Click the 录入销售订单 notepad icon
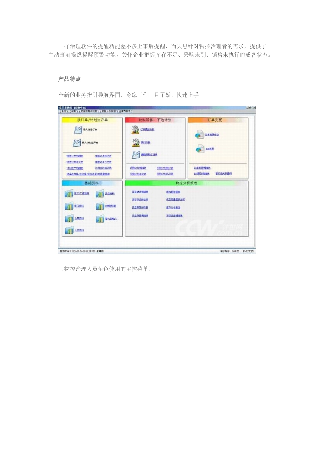Screen dimensions: 319x452 coord(78,129)
